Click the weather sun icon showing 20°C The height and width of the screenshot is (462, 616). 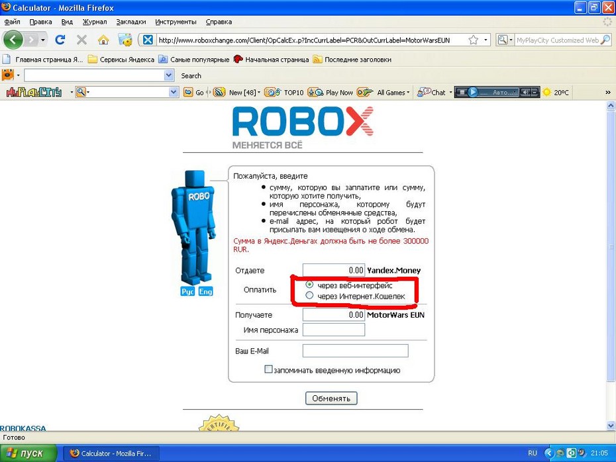tap(546, 92)
